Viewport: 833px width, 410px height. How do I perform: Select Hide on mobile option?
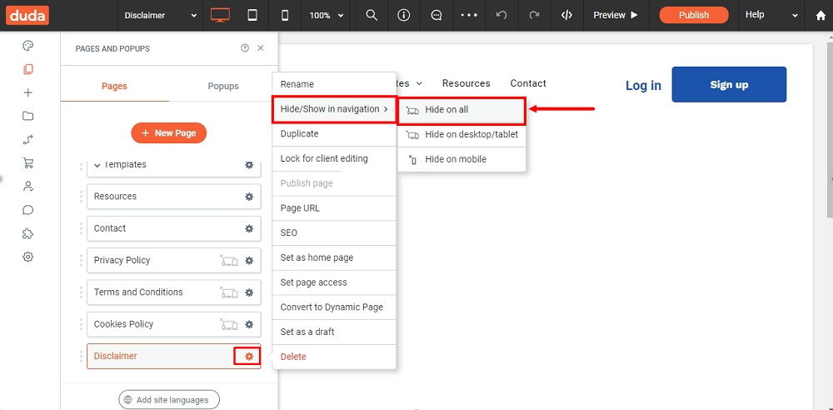coord(461,159)
